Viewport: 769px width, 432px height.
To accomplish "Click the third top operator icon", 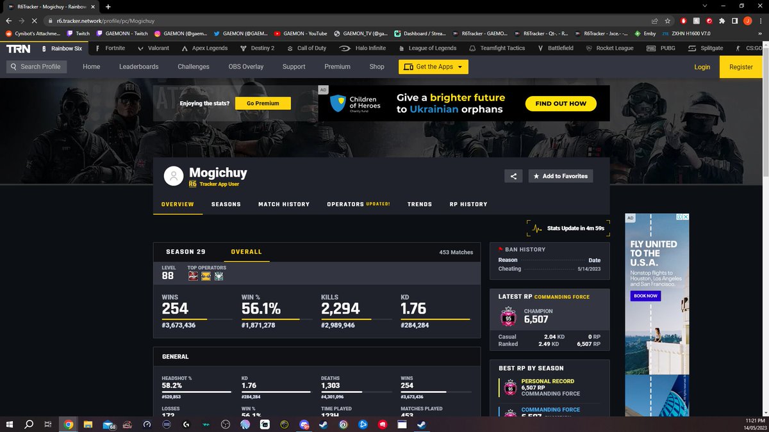I will 219,276.
